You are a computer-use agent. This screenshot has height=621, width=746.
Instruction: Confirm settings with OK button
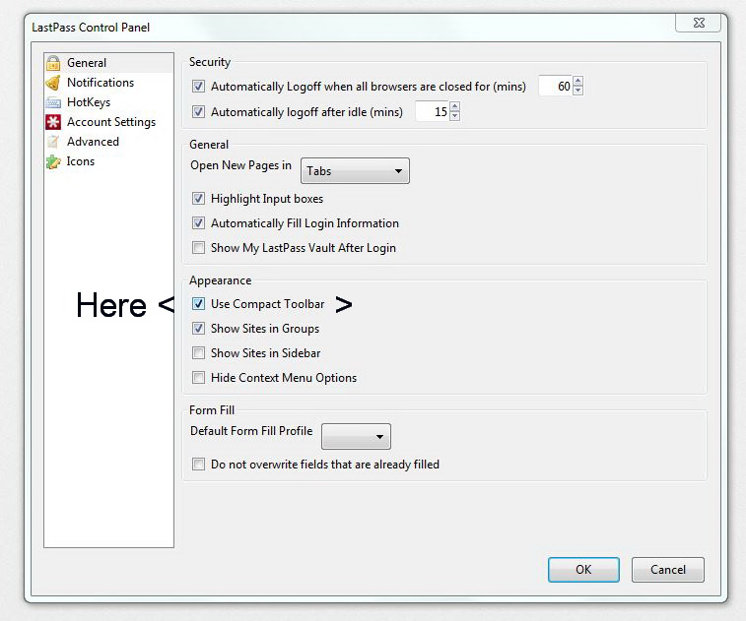(583, 570)
